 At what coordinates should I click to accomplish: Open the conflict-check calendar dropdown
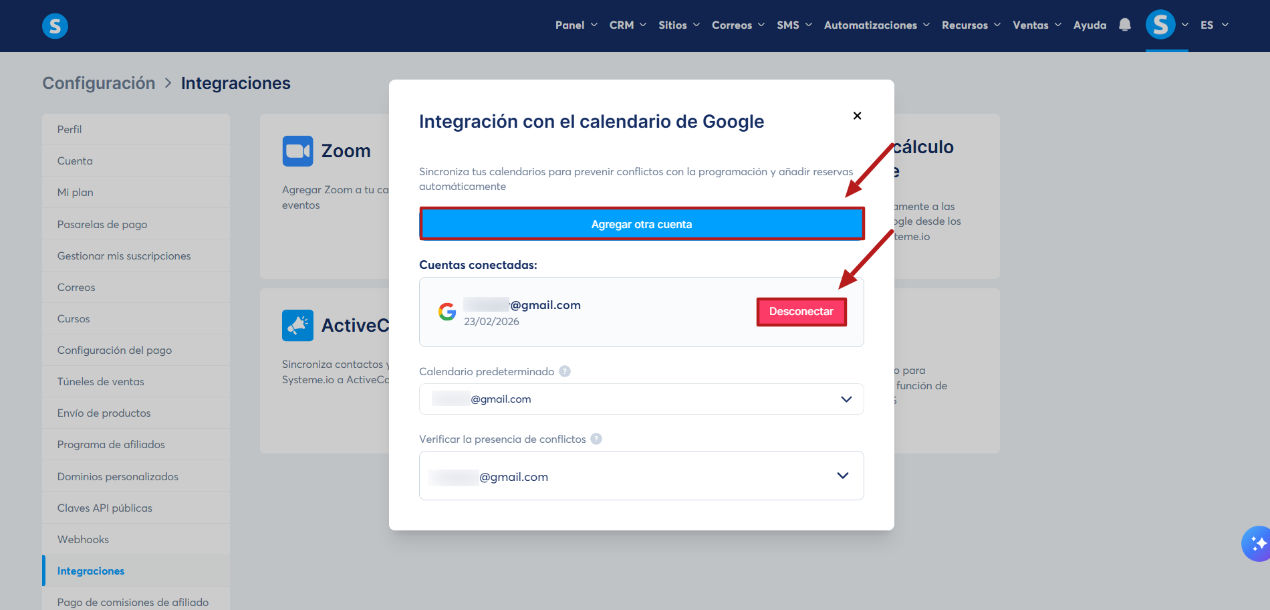click(642, 476)
